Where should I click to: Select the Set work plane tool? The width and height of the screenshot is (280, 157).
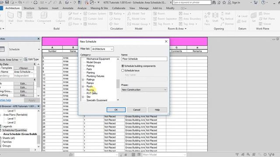click(254, 17)
